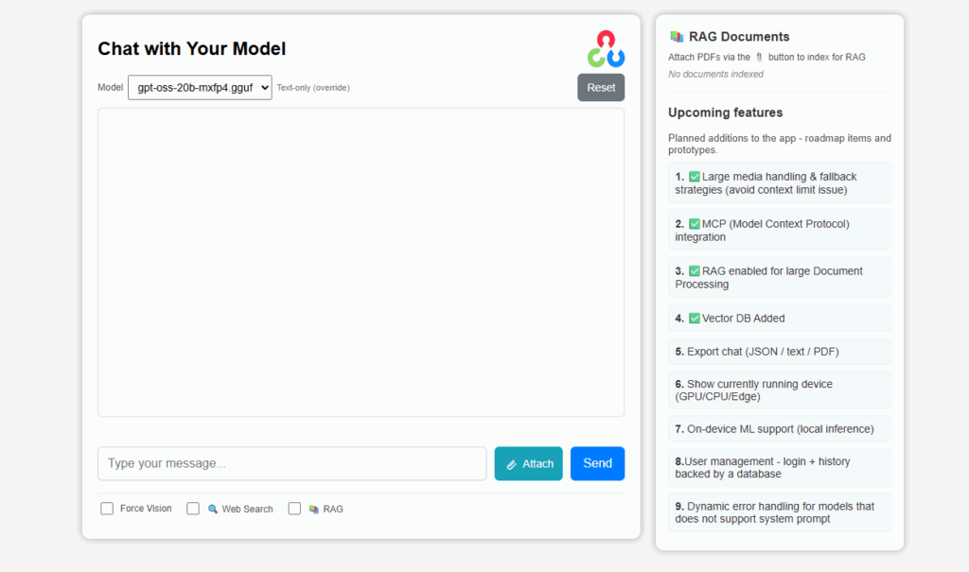969x572 pixels.
Task: Click the books icon next to RAG Documents heading
Action: click(x=676, y=36)
